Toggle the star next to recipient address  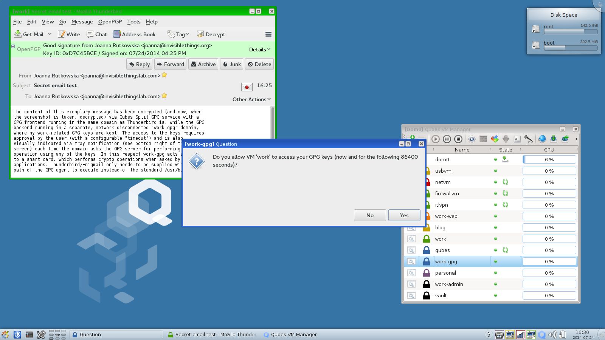click(x=164, y=96)
